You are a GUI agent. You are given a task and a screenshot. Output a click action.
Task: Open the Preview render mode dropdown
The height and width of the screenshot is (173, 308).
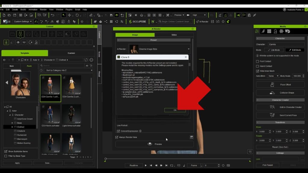pyautogui.click(x=179, y=15)
